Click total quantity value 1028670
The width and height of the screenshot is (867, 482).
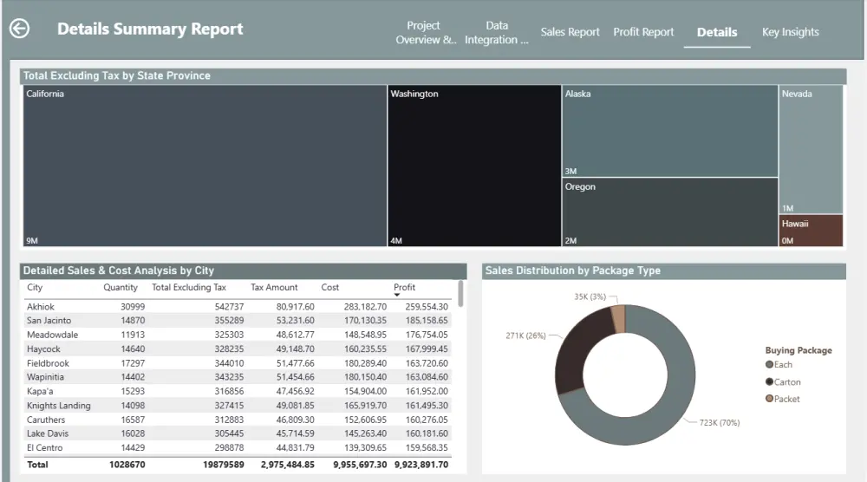tap(127, 465)
